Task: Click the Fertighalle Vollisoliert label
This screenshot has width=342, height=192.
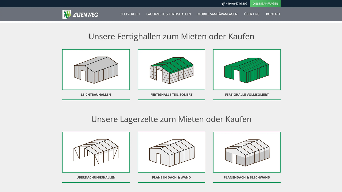Action: click(x=247, y=95)
